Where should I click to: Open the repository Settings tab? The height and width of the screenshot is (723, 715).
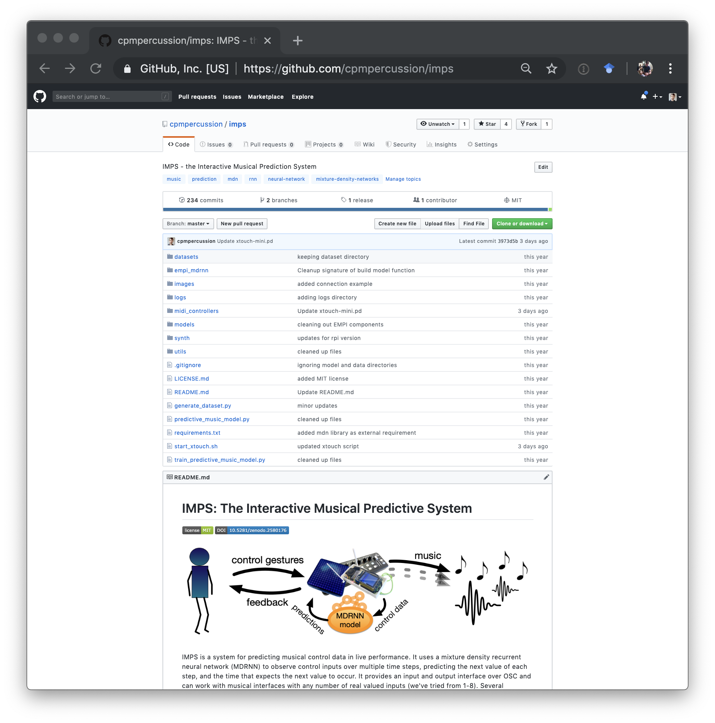[x=483, y=145]
